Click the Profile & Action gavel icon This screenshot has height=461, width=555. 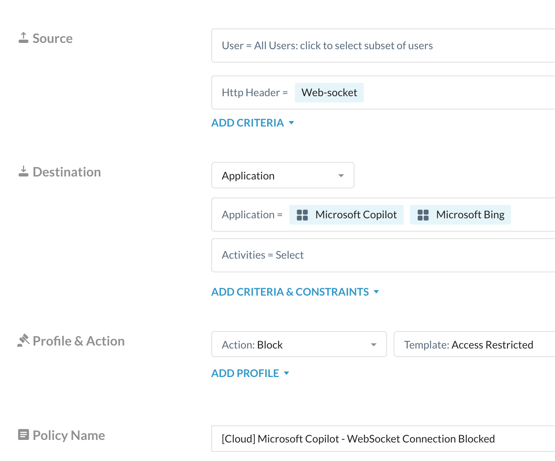point(23,340)
